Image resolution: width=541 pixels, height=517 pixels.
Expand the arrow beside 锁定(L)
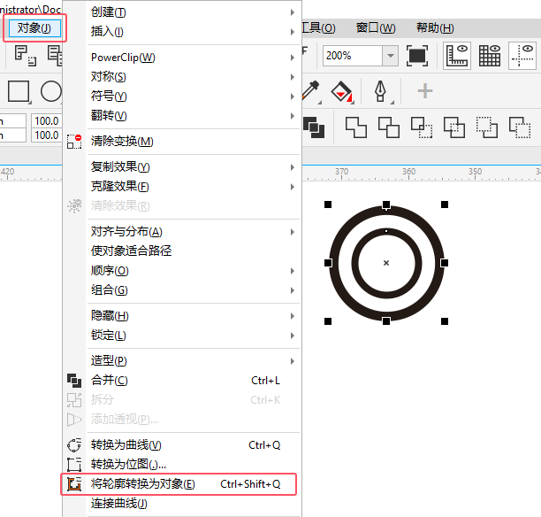tap(293, 336)
